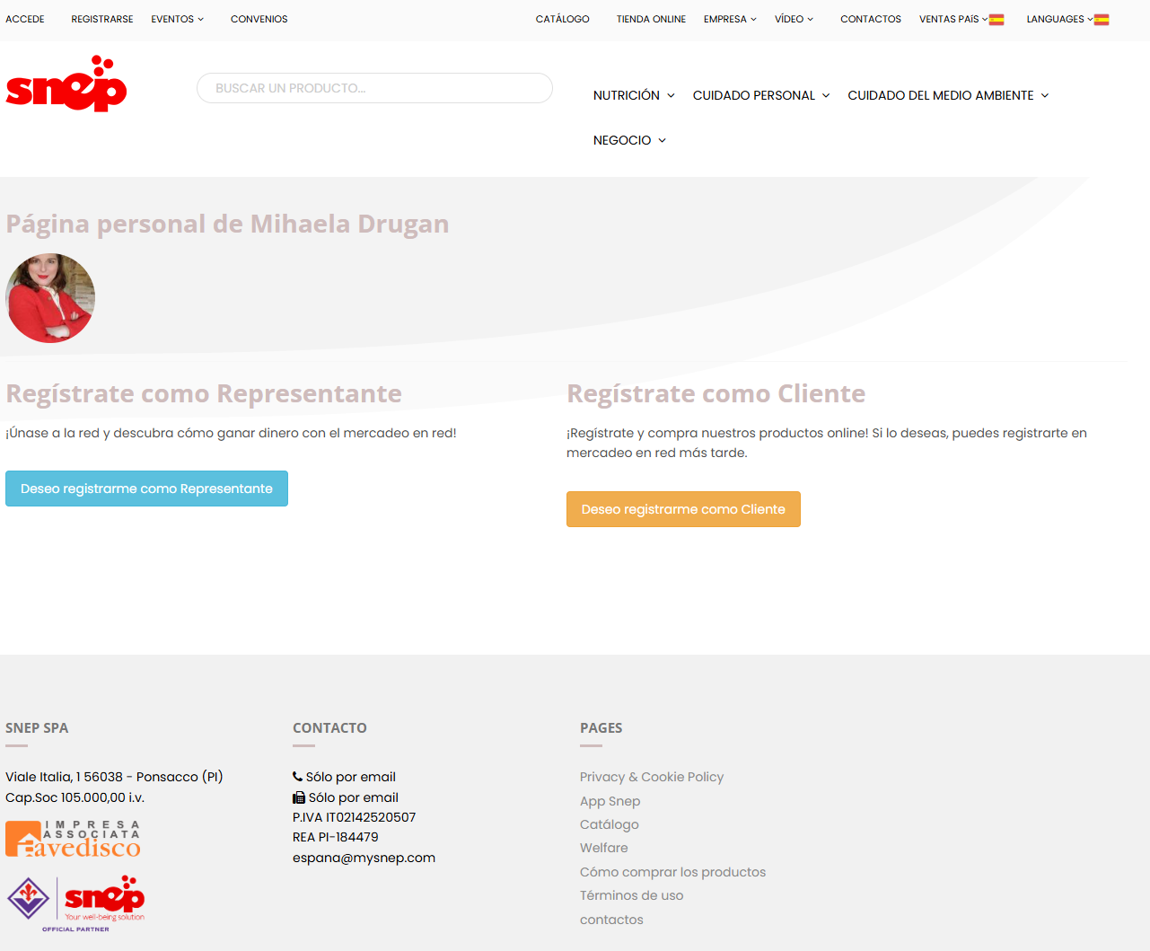Go to the Accede login link
This screenshot has width=1150, height=951.
click(25, 19)
